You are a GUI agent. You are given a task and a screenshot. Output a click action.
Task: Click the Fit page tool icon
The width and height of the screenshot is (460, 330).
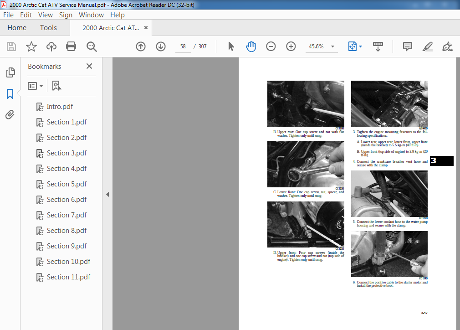click(x=353, y=46)
